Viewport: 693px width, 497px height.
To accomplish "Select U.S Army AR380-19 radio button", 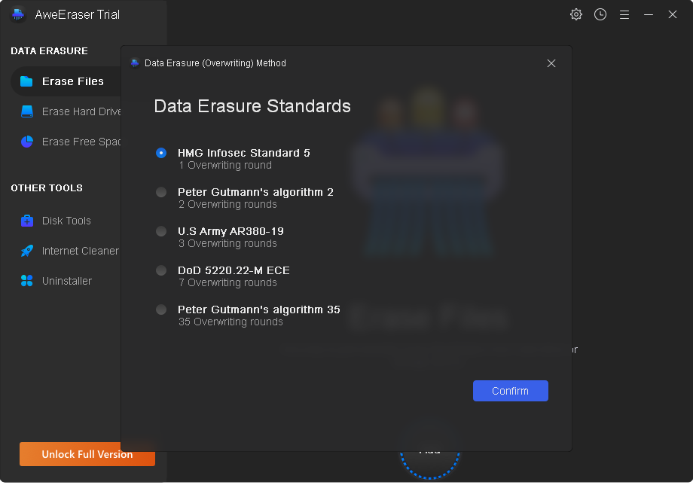I will [161, 231].
